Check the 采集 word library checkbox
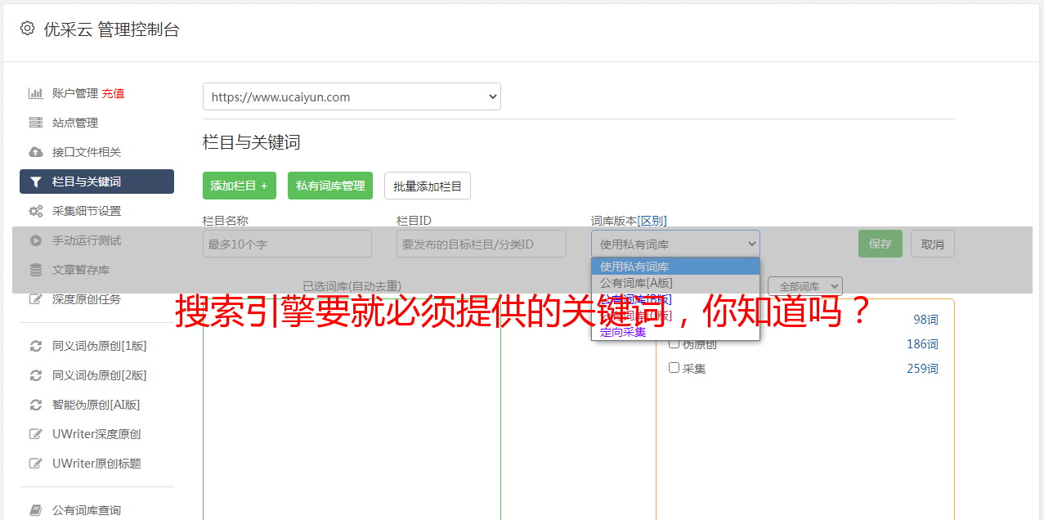The height and width of the screenshot is (520, 1044). (674, 368)
